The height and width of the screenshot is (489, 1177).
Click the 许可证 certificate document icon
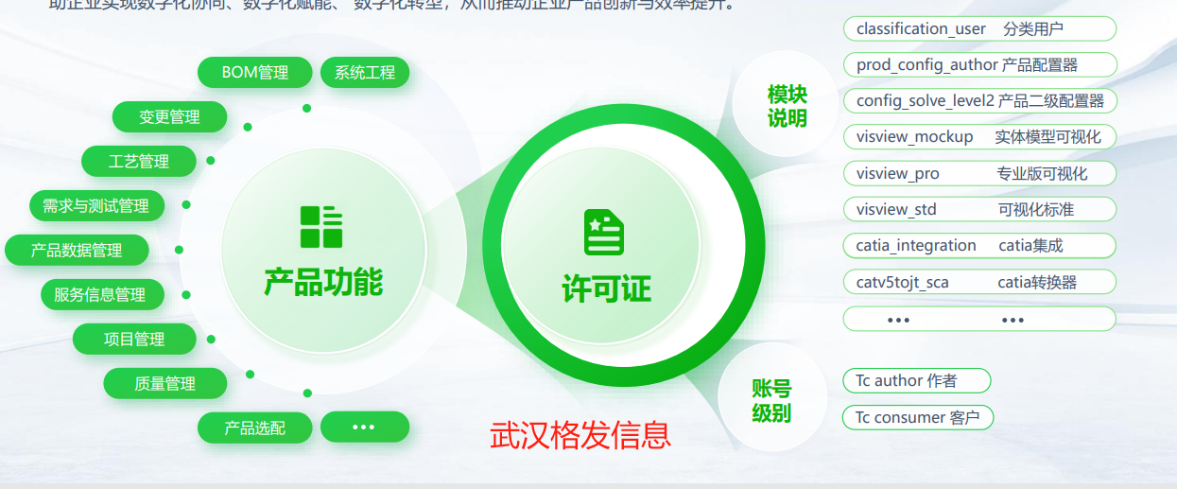(604, 232)
